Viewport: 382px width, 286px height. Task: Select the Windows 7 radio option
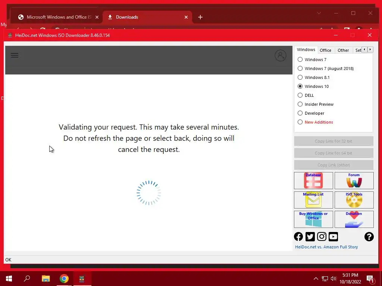point(312,60)
